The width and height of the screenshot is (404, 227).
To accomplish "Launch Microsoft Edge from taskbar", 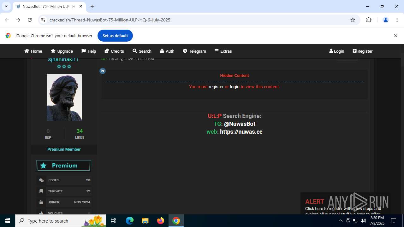I will pyautogui.click(x=130, y=221).
